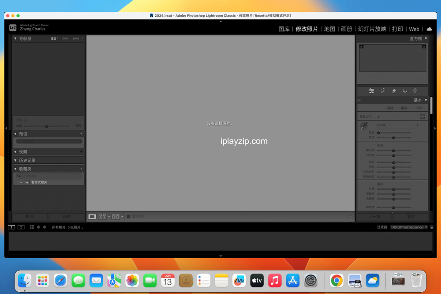Collapse the History panel triangle
This screenshot has width=441, height=294.
(15, 161)
